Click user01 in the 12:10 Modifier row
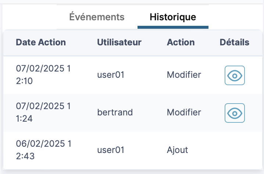 point(111,75)
